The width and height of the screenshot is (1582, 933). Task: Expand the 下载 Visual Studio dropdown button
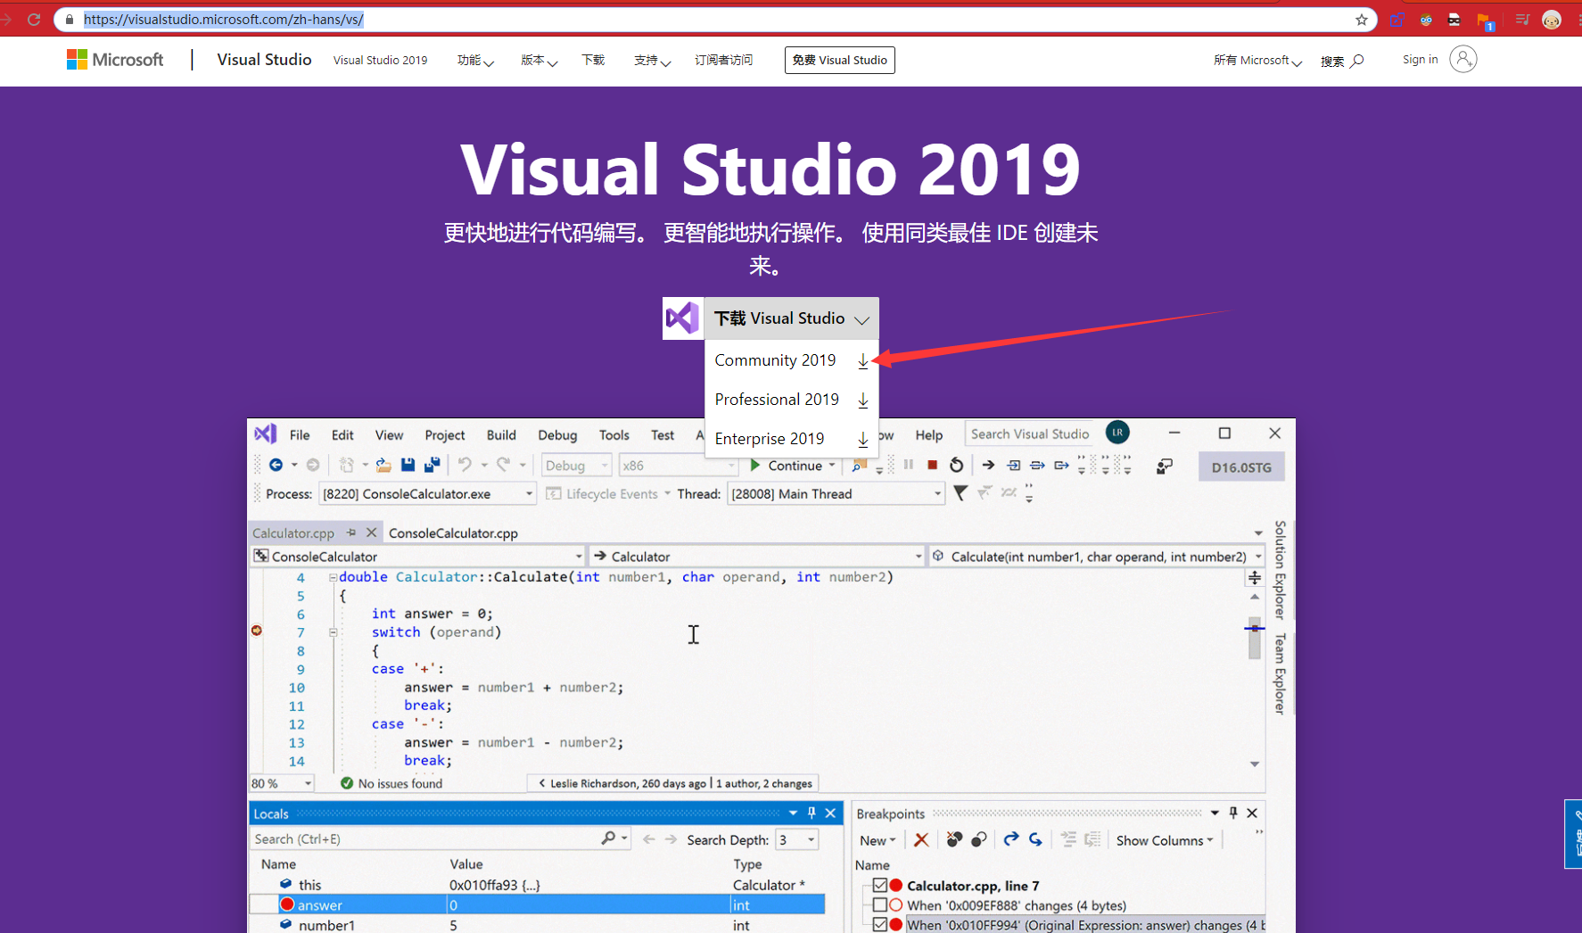(x=791, y=318)
